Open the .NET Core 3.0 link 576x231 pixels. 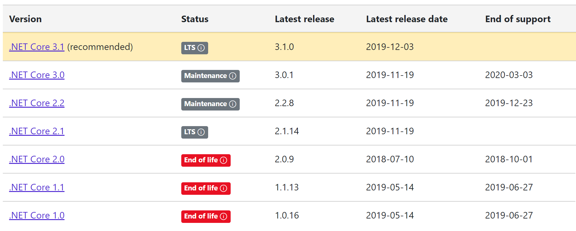tap(37, 75)
